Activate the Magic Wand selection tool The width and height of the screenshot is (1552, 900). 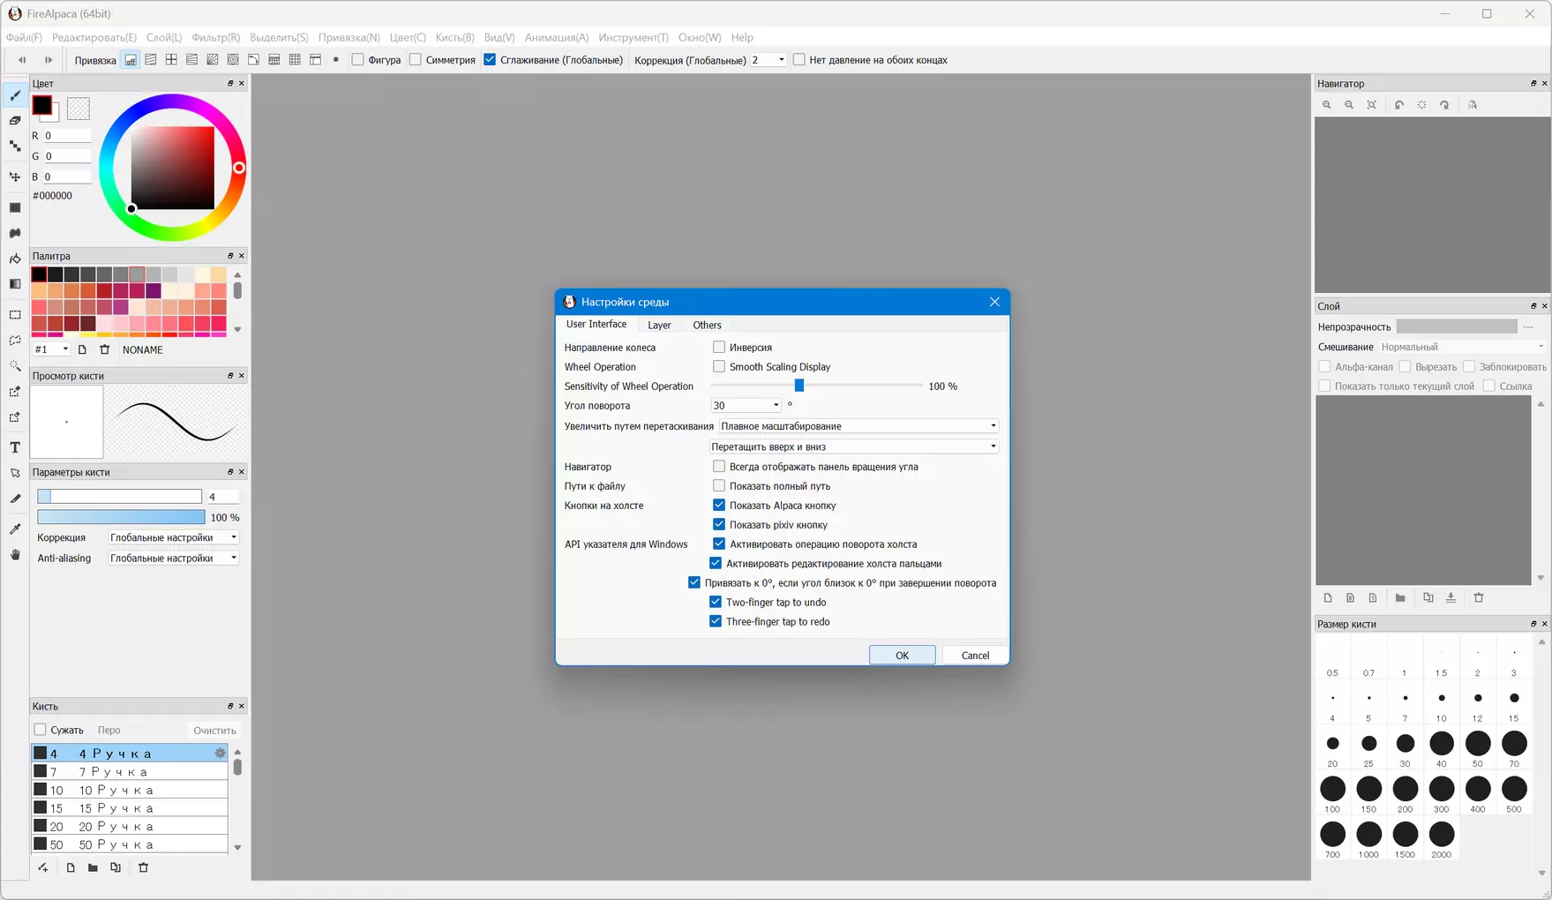[x=15, y=366]
